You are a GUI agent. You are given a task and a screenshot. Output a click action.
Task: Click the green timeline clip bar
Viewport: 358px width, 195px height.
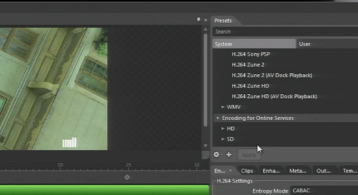[104, 190]
